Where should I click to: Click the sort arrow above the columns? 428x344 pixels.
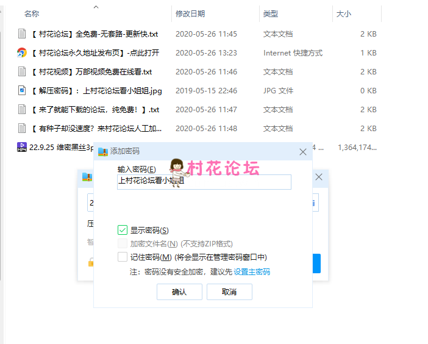pyautogui.click(x=96, y=7)
